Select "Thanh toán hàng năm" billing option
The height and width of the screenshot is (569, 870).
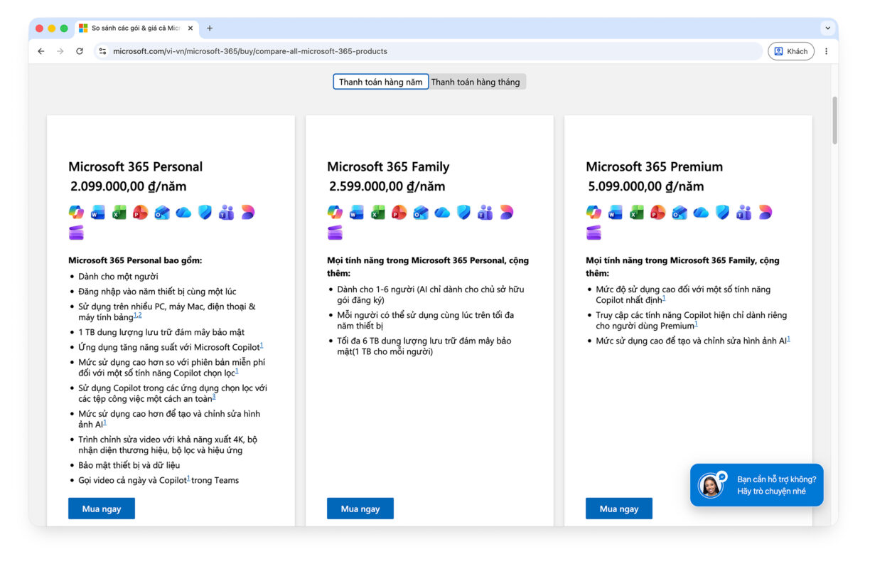[x=381, y=82]
